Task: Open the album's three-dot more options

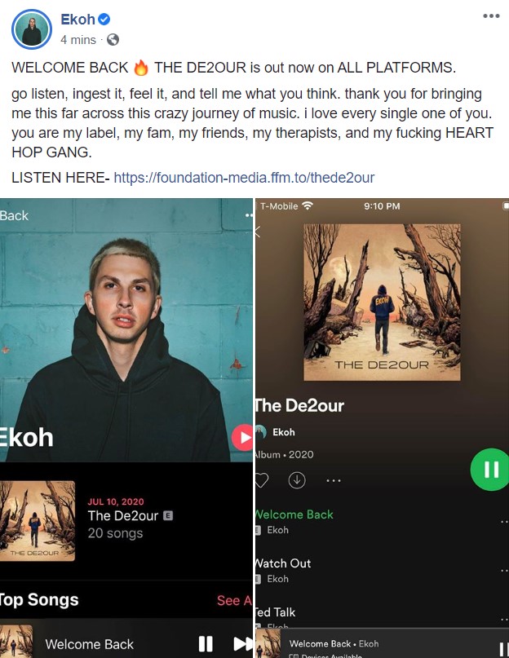Action: [334, 480]
